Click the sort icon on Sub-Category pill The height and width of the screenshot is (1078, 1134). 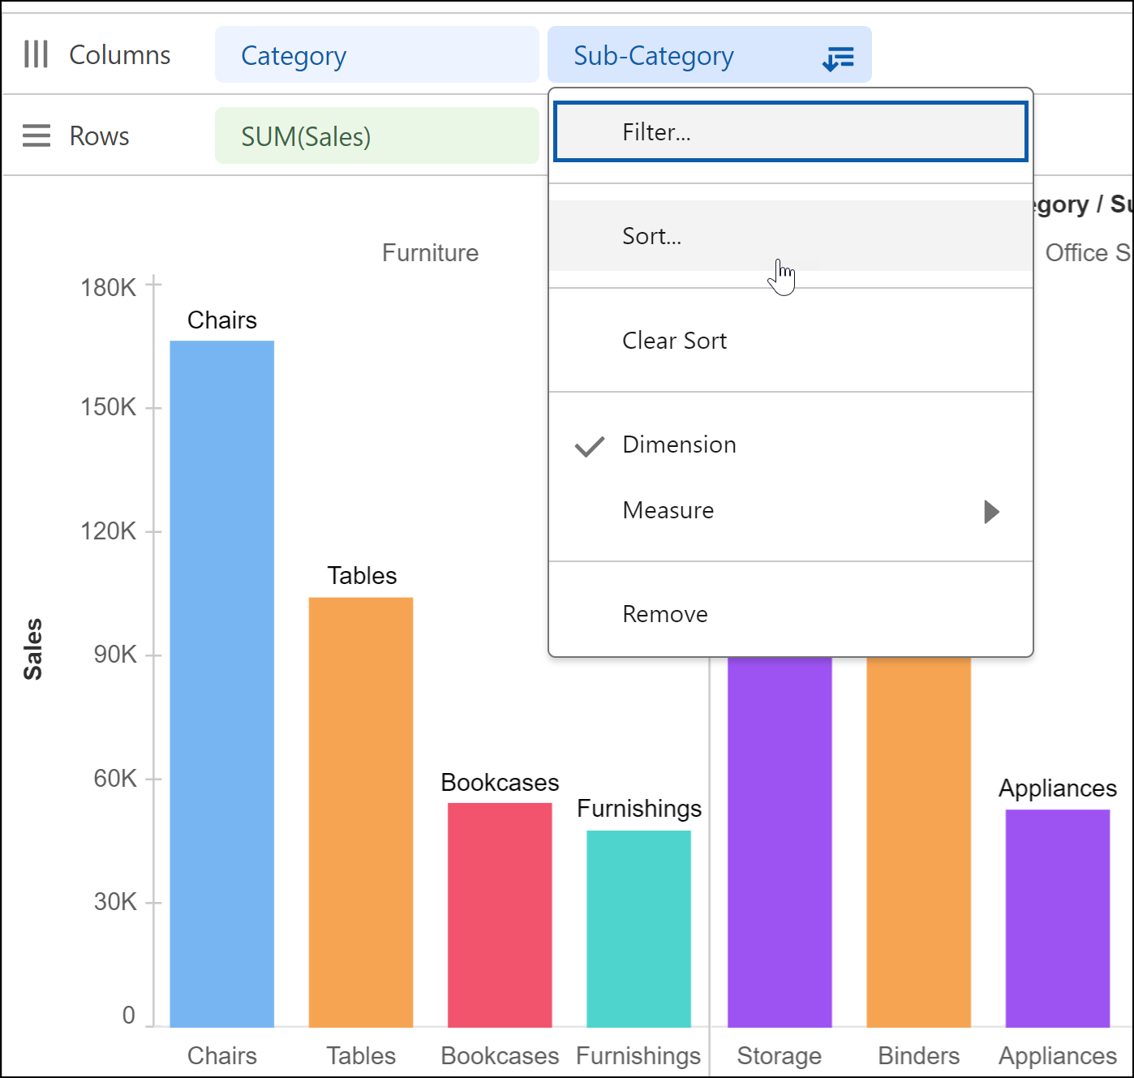pyautogui.click(x=838, y=58)
